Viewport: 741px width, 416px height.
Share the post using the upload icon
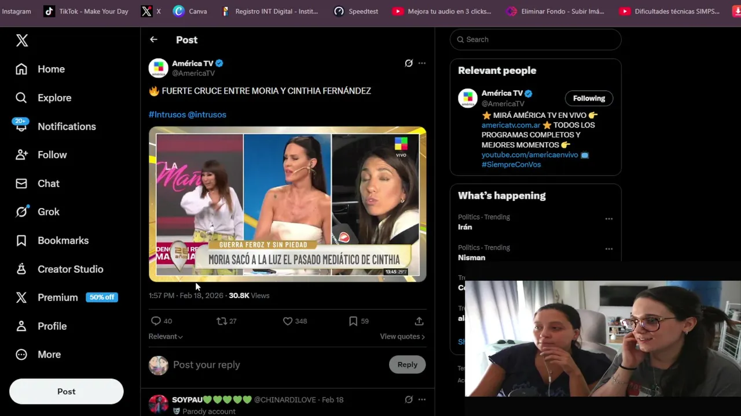pos(419,321)
